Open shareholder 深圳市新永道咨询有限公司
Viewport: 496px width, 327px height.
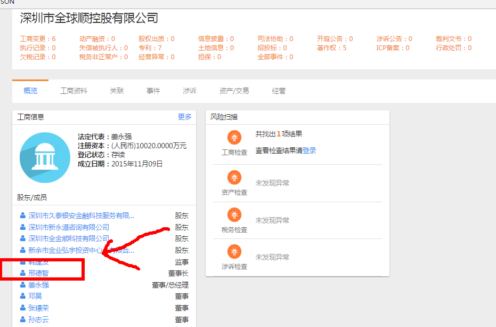69,227
